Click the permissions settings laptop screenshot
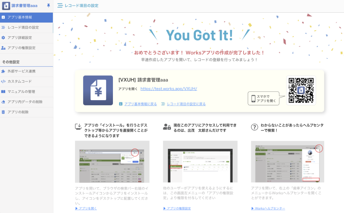Screen dimensions: 344x213 [x=200, y=162]
